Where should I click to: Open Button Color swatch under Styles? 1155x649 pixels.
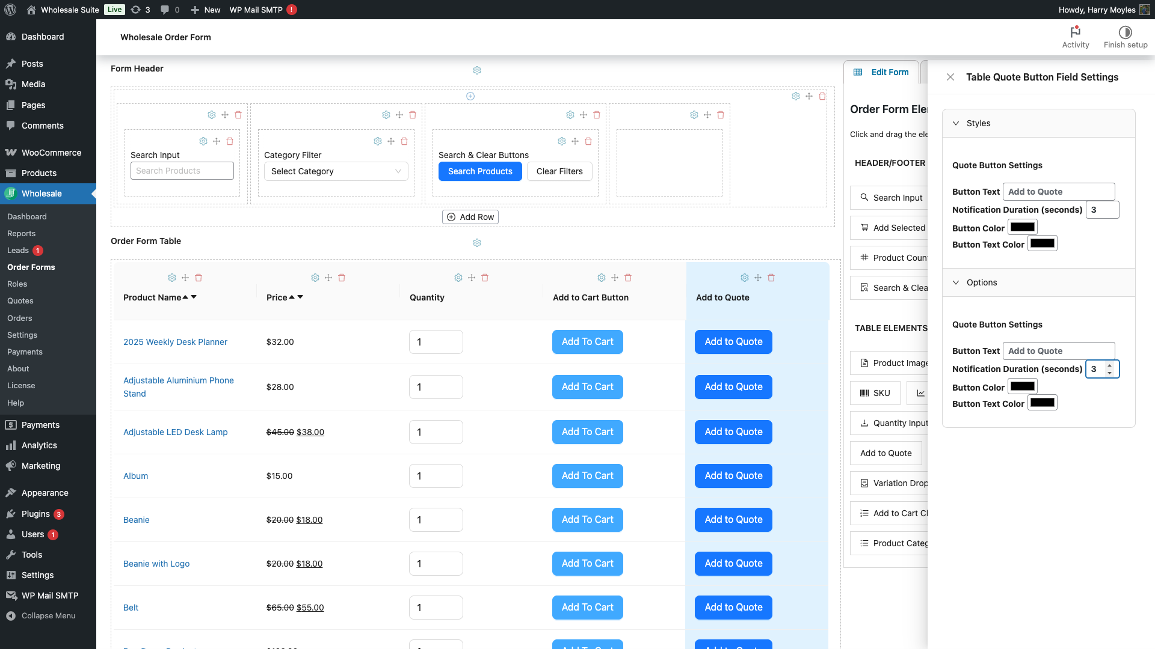click(x=1022, y=227)
